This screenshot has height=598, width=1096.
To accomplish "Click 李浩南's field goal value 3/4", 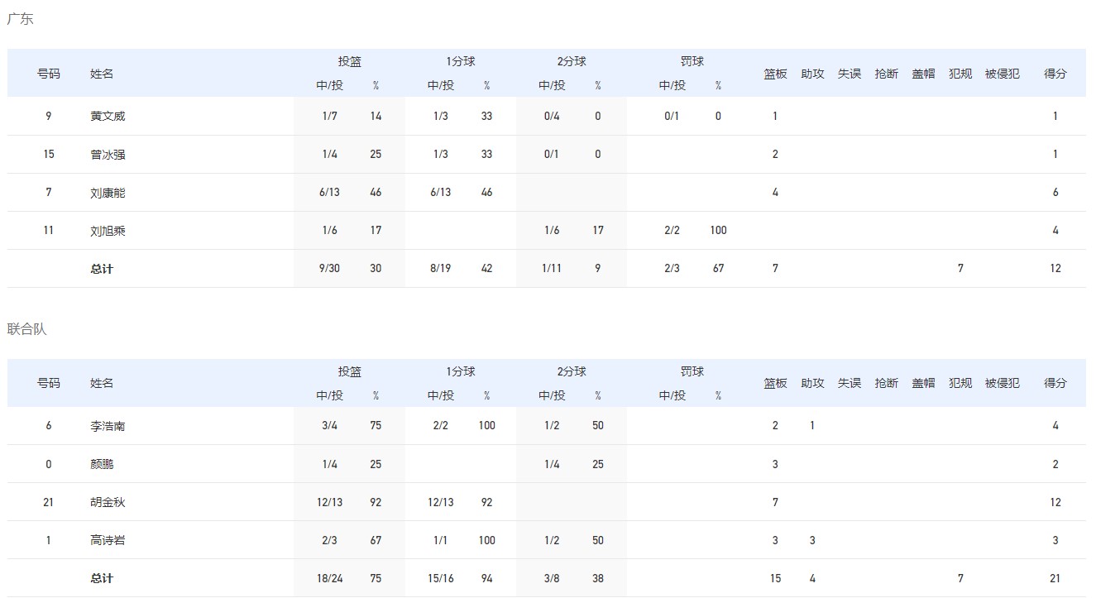I will 330,426.
